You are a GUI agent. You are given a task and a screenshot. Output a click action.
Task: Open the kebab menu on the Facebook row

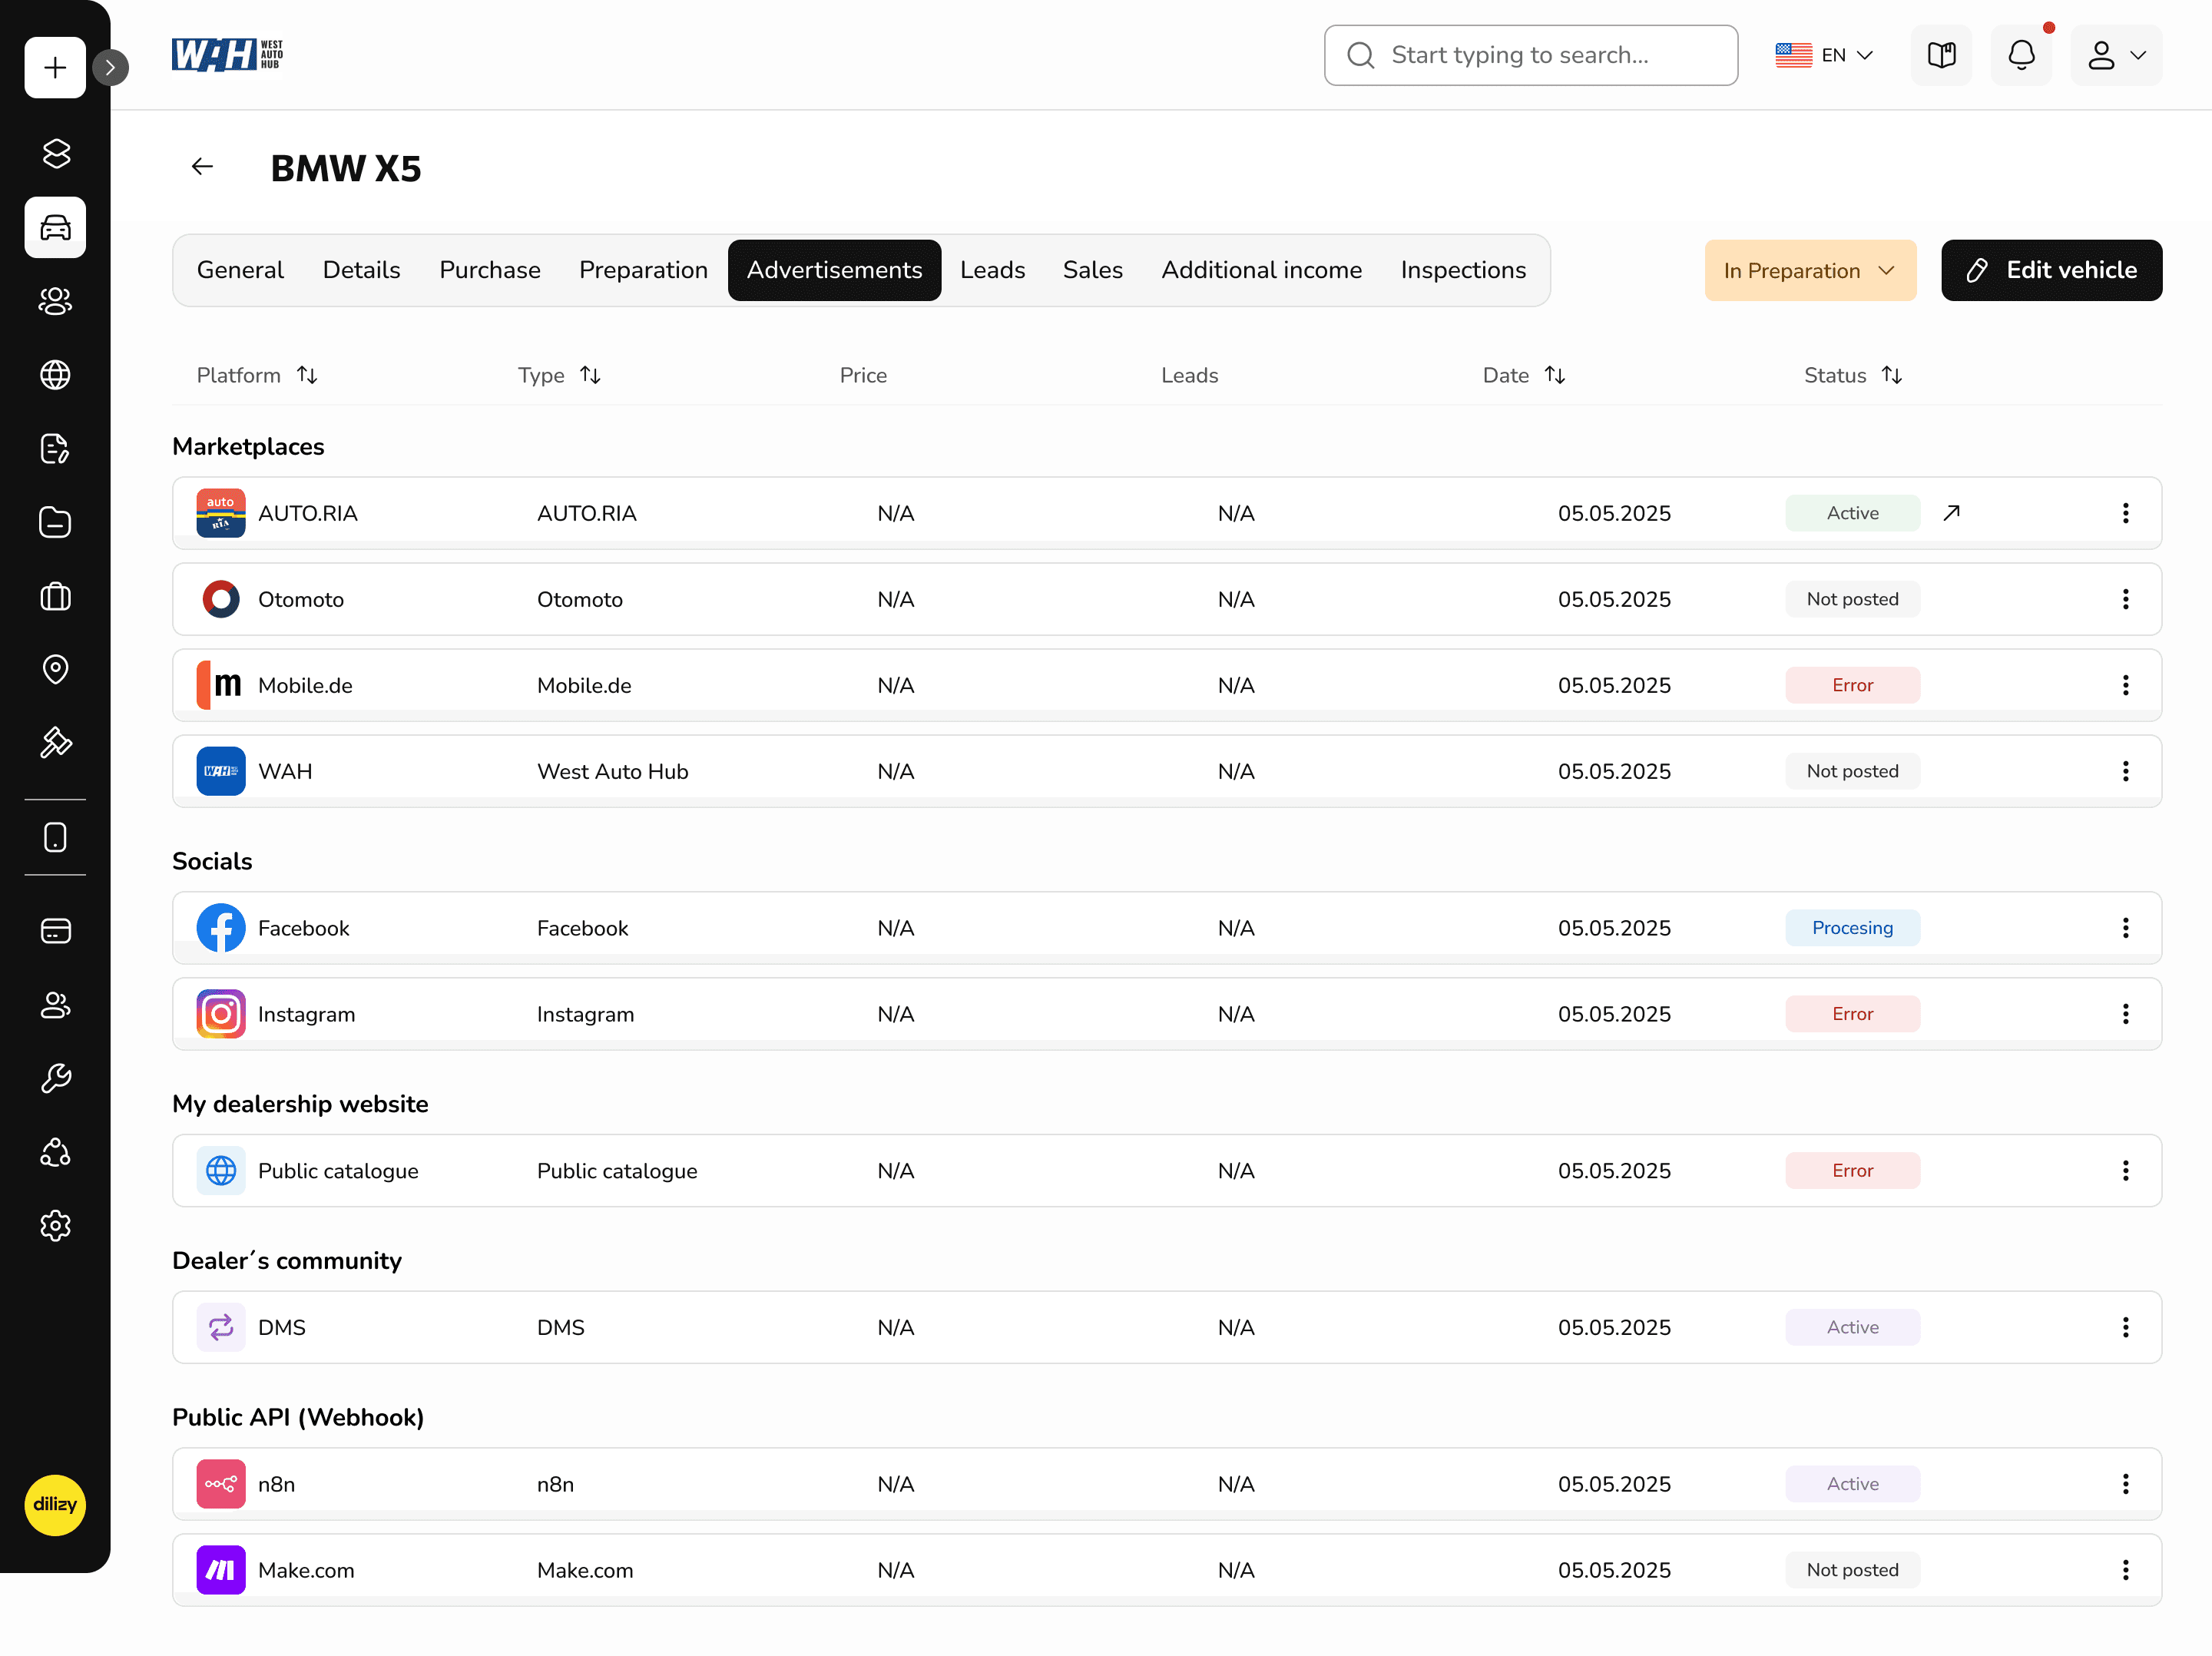point(2126,928)
